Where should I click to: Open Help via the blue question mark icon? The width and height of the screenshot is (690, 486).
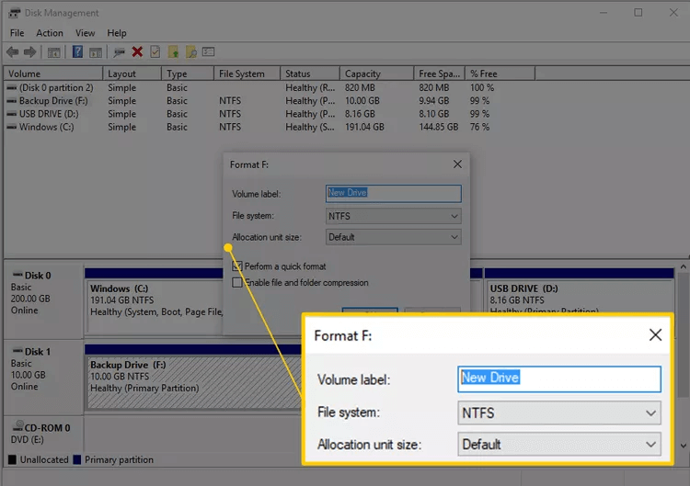click(77, 52)
